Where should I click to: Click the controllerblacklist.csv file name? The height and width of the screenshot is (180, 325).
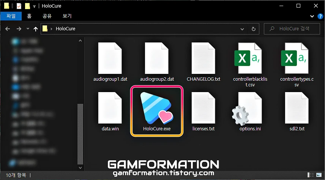[250, 82]
